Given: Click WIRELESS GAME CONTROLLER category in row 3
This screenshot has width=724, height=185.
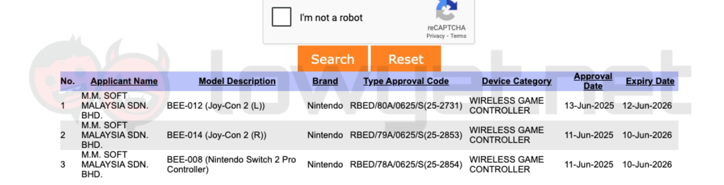Looking at the screenshot, I should coord(506,164).
